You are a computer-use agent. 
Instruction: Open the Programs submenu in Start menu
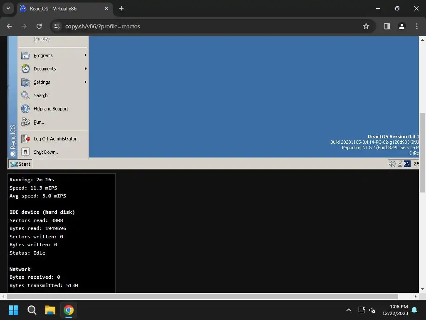click(x=54, y=55)
